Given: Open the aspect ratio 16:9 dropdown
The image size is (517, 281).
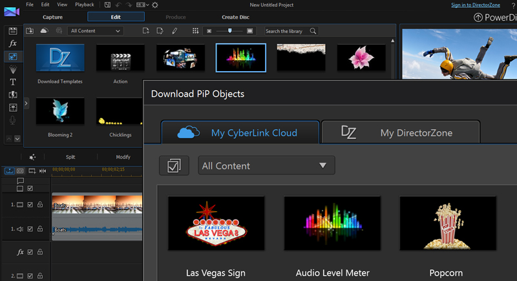Looking at the screenshot, I should pyautogui.click(x=142, y=5).
